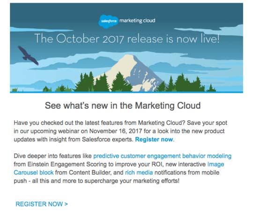This screenshot has height=221, width=253.
Task: Open predictive customer engagement behavior modeling link
Action: point(162,156)
